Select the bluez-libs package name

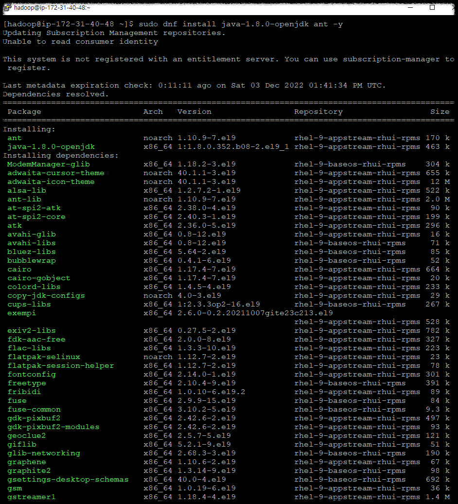pyautogui.click(x=32, y=252)
